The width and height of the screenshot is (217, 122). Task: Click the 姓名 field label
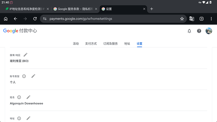pos(12,97)
